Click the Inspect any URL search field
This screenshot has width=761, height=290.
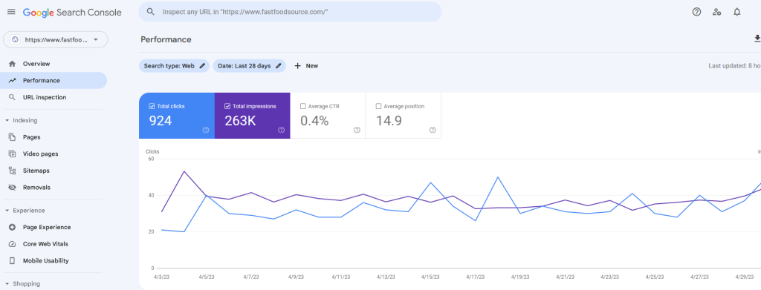pyautogui.click(x=291, y=12)
